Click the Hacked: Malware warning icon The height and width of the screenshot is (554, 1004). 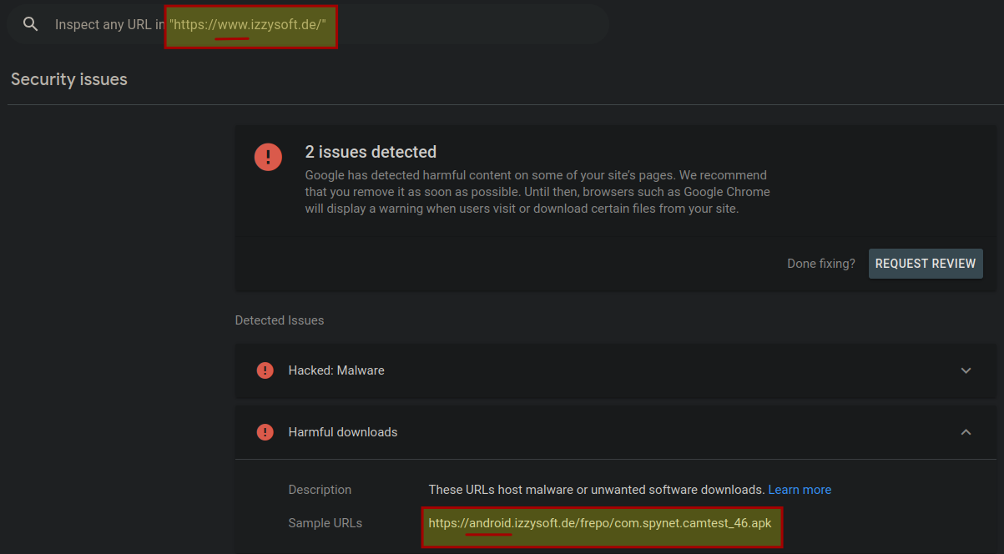pos(265,370)
